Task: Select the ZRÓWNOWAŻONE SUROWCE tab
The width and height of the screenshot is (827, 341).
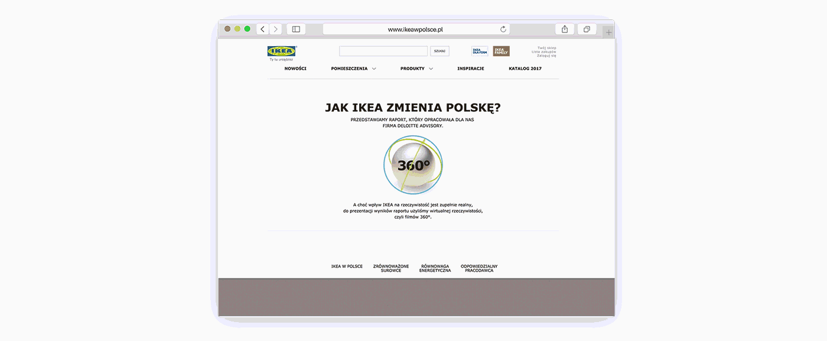Action: click(x=391, y=268)
